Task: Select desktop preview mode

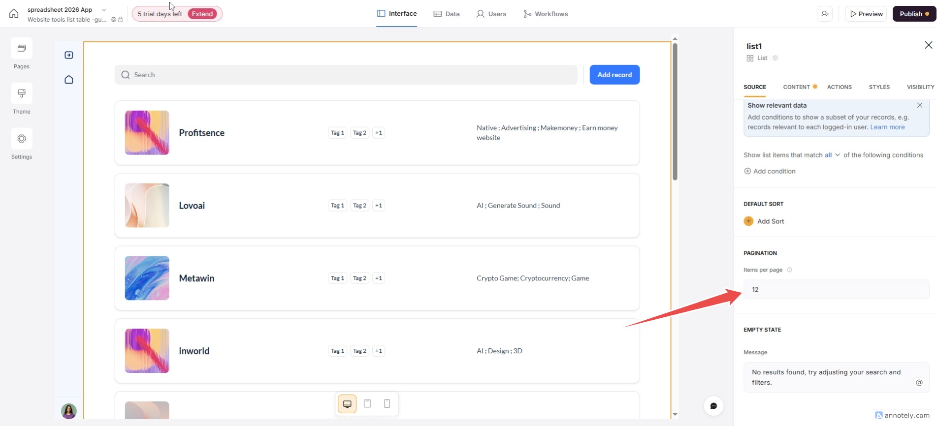Action: pos(347,404)
